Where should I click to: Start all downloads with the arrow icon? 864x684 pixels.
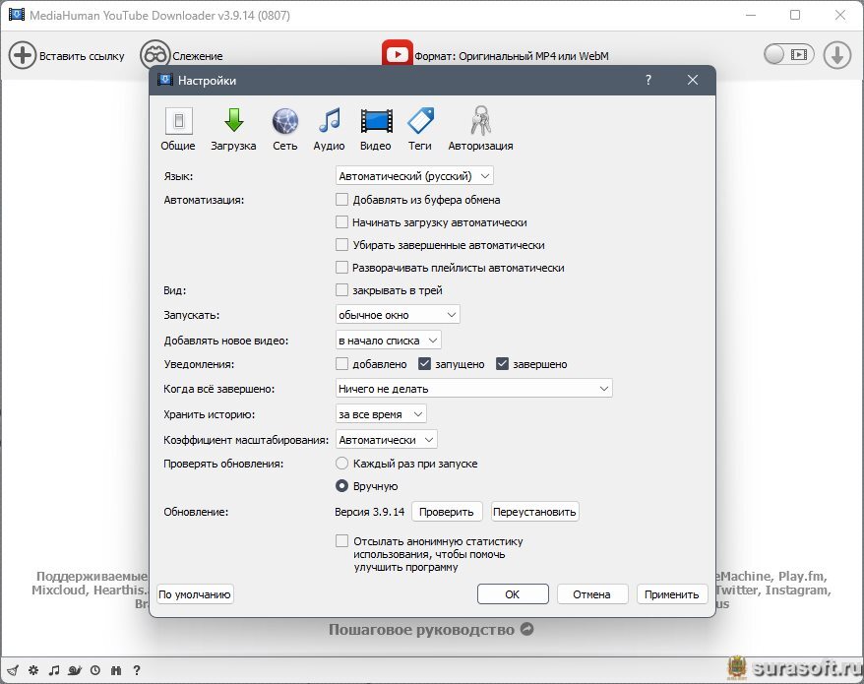[x=837, y=55]
